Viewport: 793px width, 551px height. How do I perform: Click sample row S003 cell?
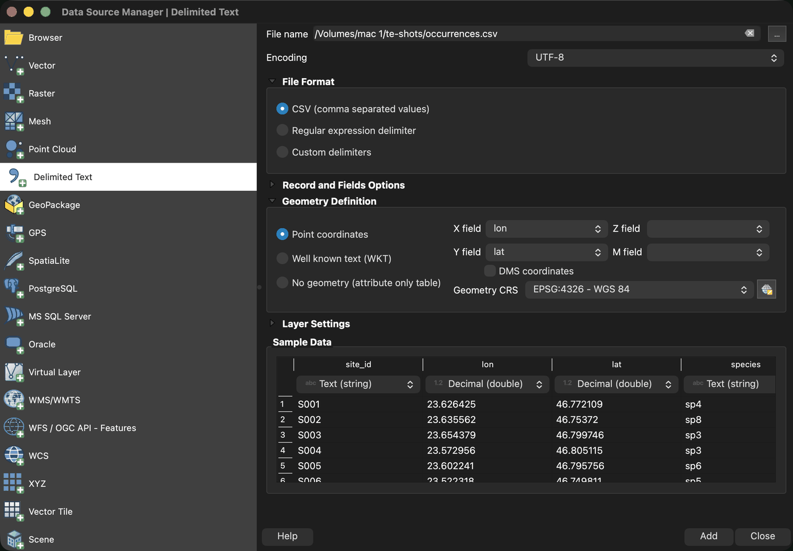(x=358, y=435)
